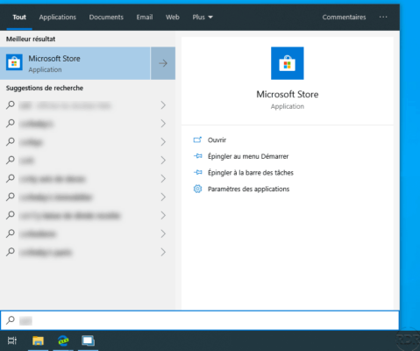The image size is (420, 351).
Task: Select the Email tab
Action: tap(145, 18)
